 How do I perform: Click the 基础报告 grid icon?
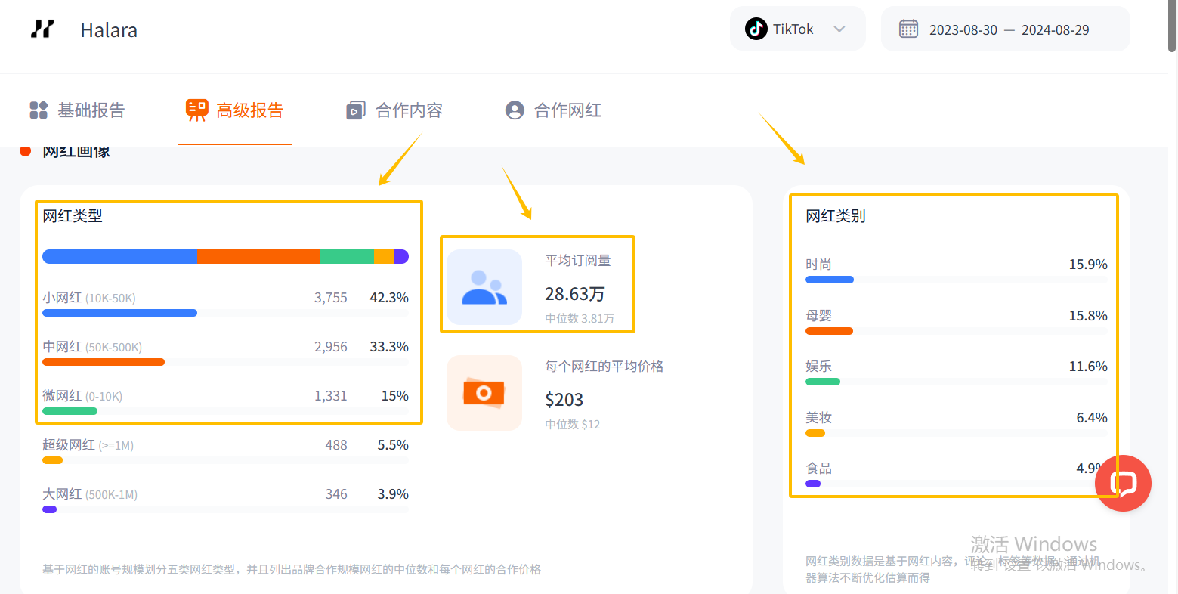pyautogui.click(x=39, y=110)
